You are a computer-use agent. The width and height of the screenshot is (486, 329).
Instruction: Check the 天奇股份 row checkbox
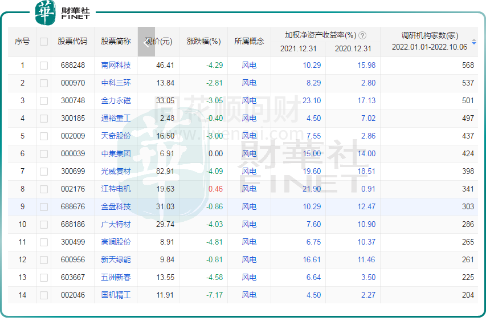click(x=44, y=136)
